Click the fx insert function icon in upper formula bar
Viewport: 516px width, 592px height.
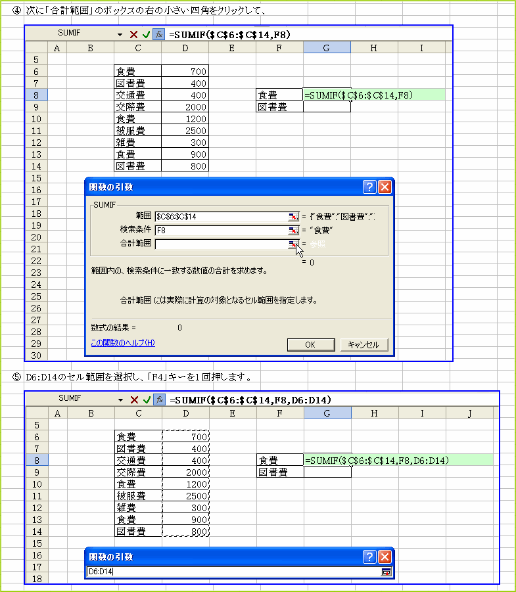158,35
